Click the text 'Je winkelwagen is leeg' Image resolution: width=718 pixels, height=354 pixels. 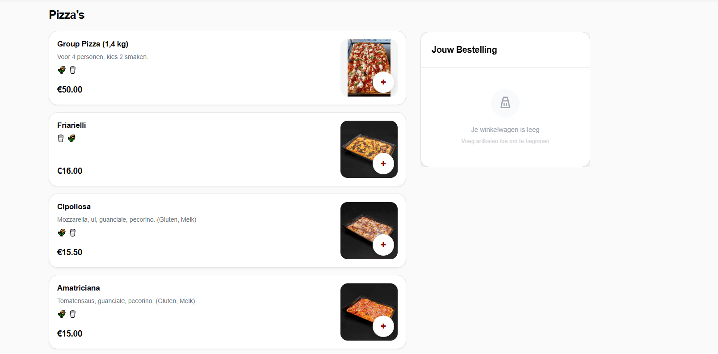click(x=505, y=129)
